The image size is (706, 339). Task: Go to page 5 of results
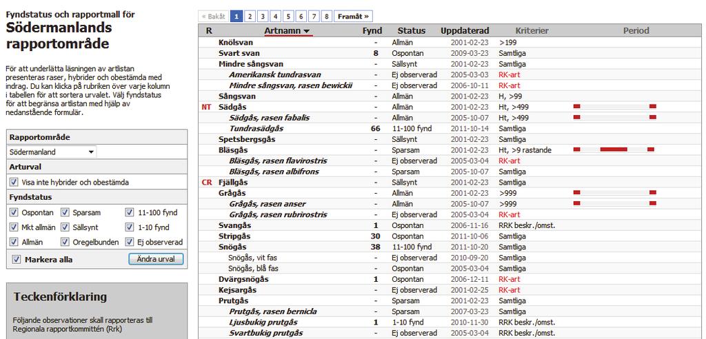pos(288,17)
